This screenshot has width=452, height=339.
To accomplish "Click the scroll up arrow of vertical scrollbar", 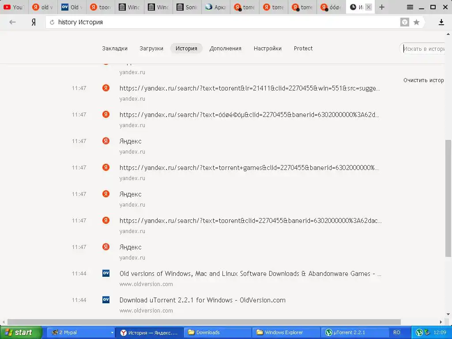I will point(448,34).
